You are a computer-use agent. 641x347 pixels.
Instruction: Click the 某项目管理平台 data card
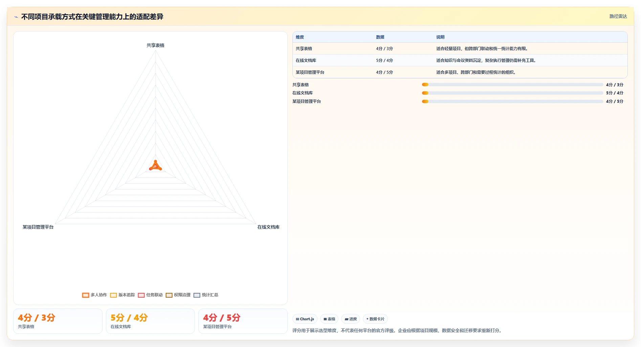tap(243, 321)
